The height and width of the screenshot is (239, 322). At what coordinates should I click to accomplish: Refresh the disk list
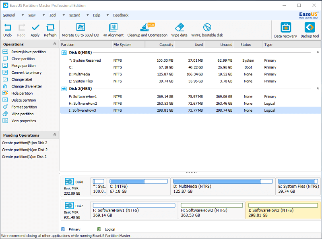50,30
